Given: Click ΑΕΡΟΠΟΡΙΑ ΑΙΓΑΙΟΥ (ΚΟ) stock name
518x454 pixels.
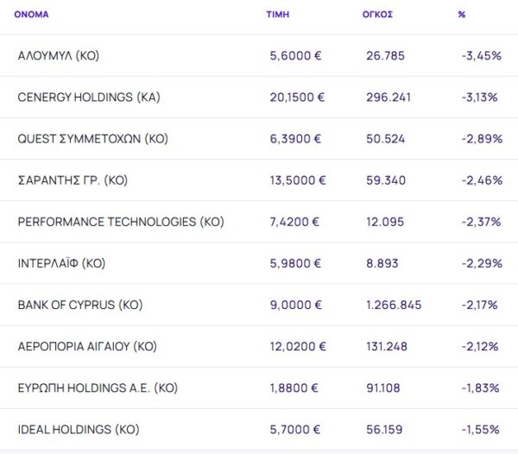Looking at the screenshot, I should tap(87, 346).
